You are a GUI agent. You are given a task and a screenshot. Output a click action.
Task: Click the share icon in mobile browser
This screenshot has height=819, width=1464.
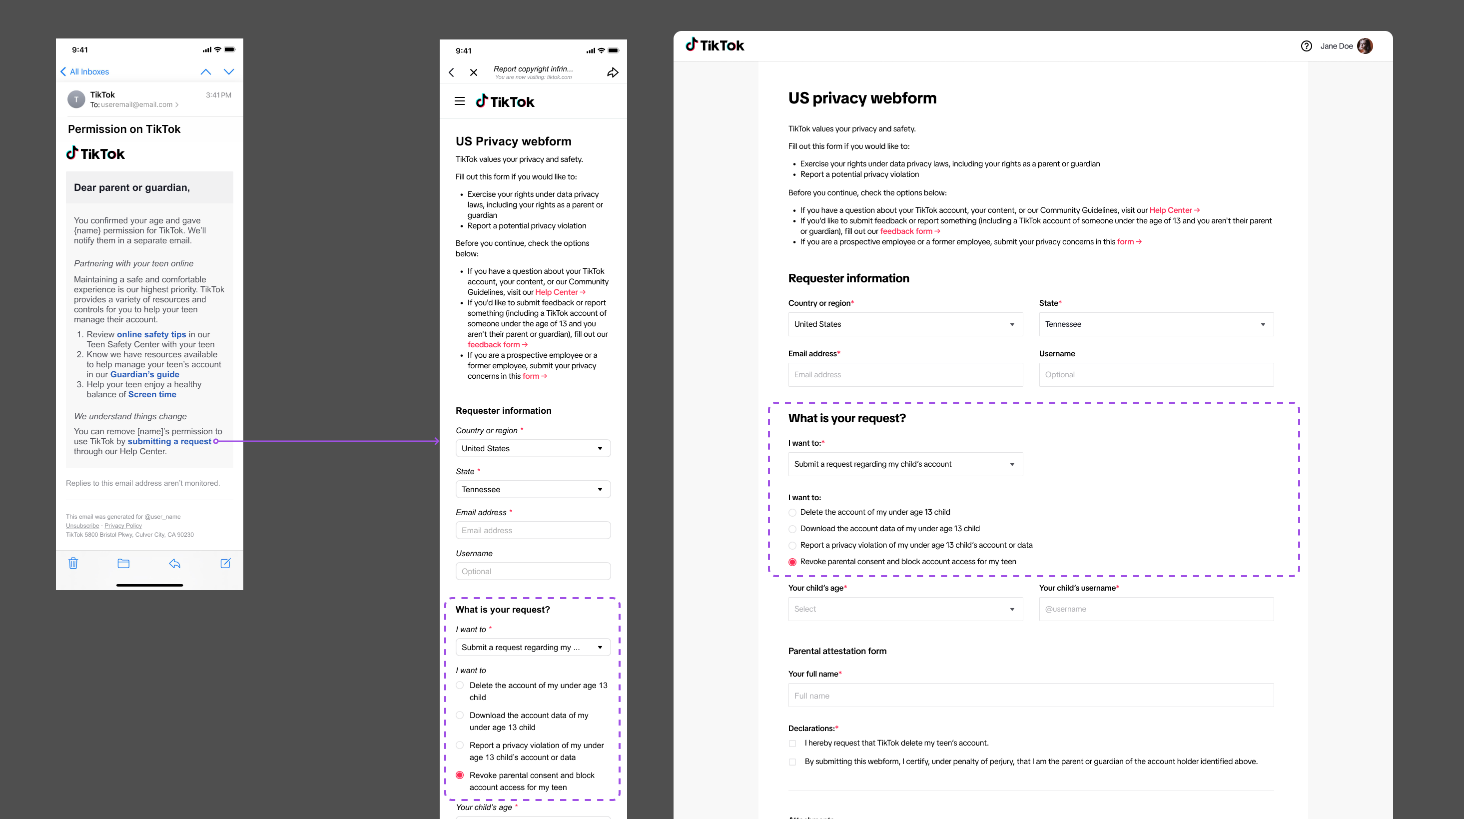pyautogui.click(x=612, y=73)
